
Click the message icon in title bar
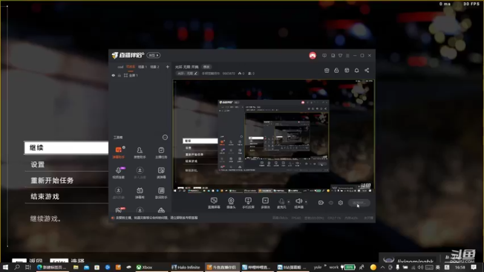tap(324, 56)
